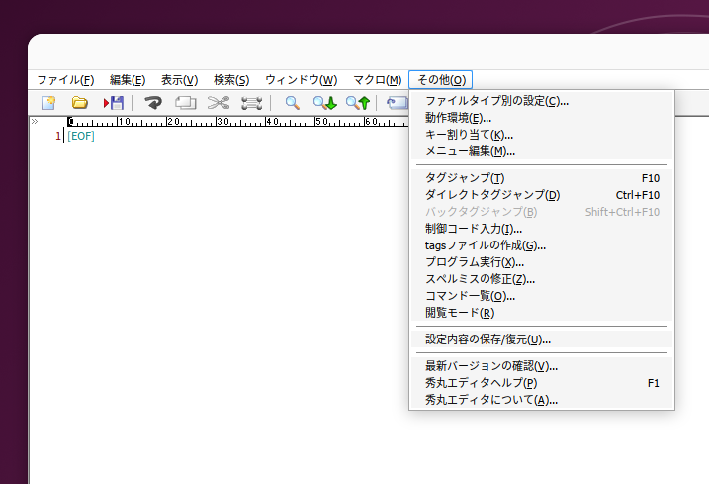Click the Open folder toolbar icon
Image resolution: width=709 pixels, height=484 pixels.
80,103
